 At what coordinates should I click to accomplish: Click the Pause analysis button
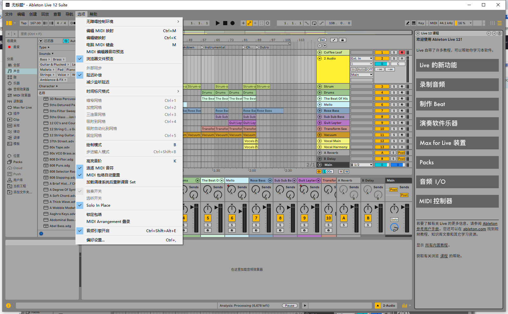[290, 306]
